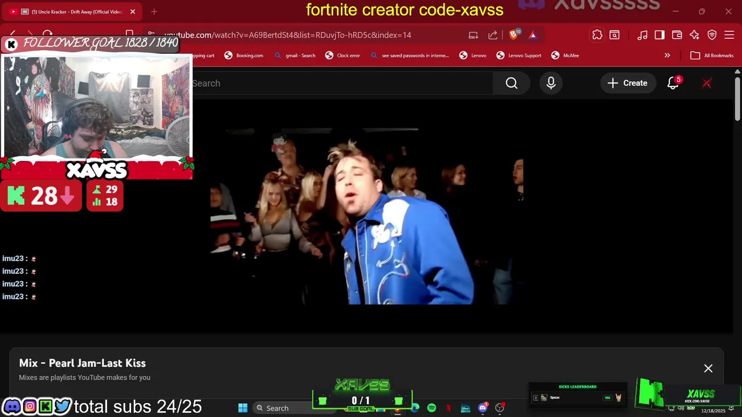Open Discord from the taskbar

[x=482, y=408]
